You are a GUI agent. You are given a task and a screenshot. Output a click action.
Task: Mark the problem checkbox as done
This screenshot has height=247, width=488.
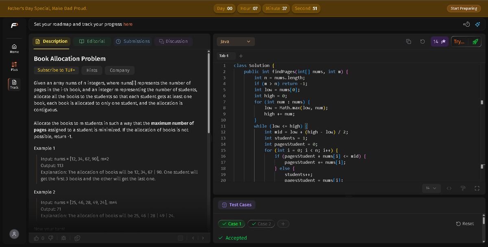click(181, 238)
